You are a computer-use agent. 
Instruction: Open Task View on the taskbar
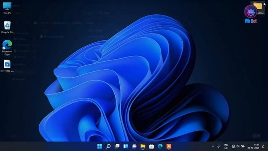[x=117, y=146]
